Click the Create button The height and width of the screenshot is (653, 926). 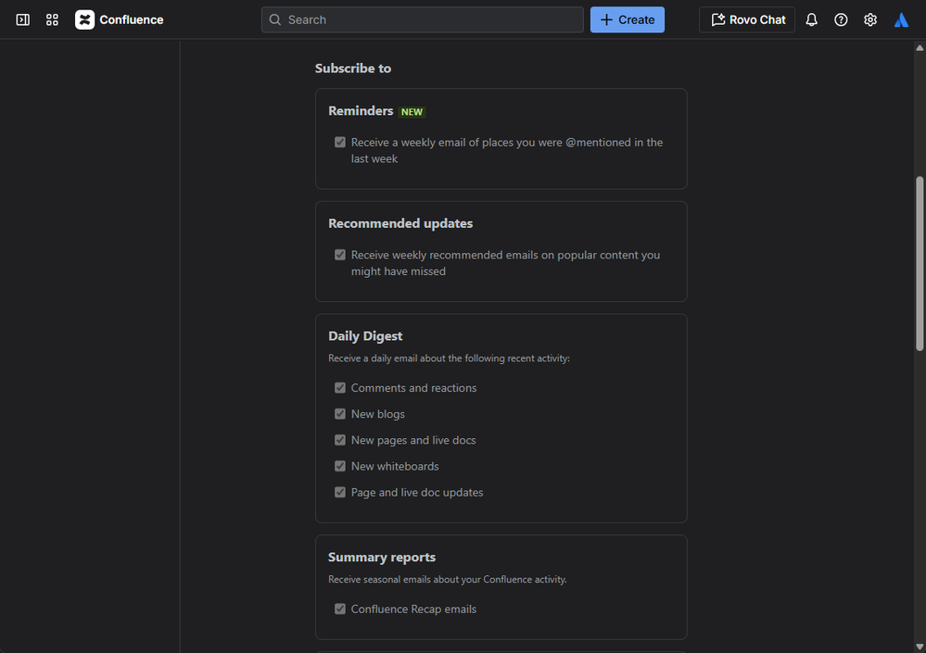628,20
